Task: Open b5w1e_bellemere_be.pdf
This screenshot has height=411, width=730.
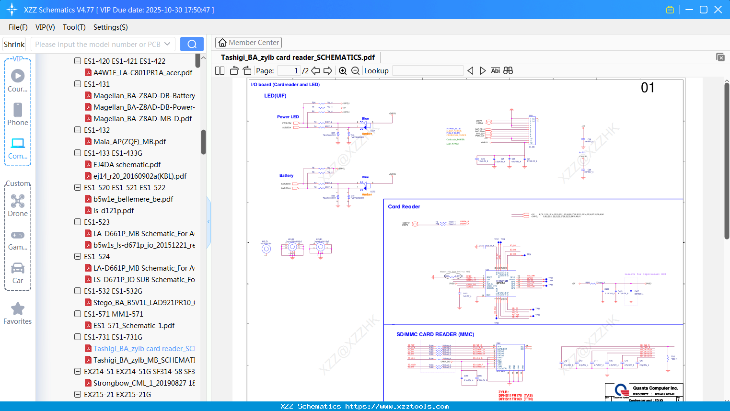Action: [x=133, y=199]
